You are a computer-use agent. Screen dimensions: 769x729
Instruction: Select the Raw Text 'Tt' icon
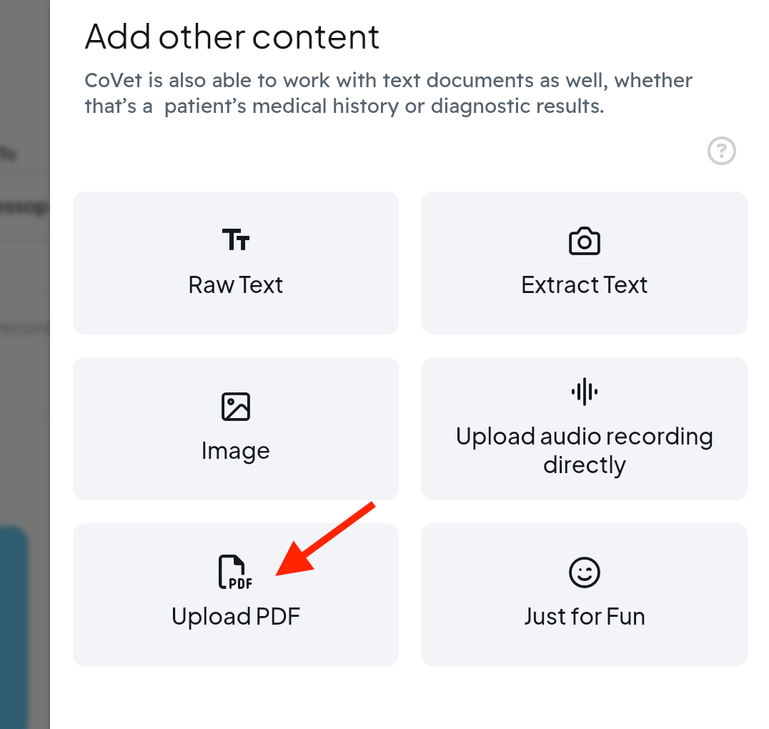[236, 241]
